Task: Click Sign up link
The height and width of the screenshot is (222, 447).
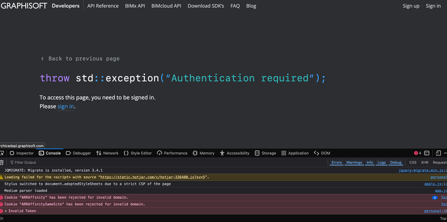Action: (411, 6)
